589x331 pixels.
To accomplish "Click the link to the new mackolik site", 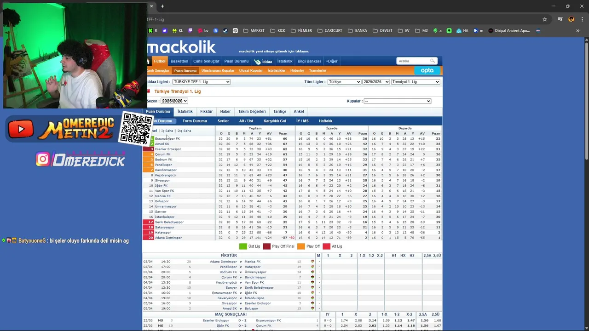I will 274,51.
